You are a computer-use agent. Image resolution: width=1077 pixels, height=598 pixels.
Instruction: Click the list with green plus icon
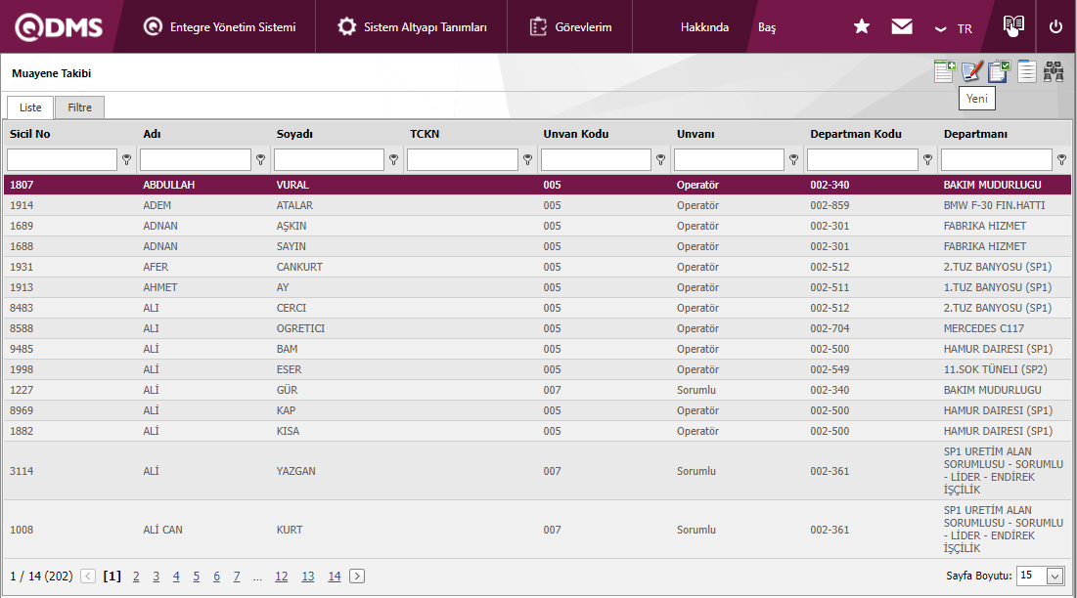(x=944, y=71)
